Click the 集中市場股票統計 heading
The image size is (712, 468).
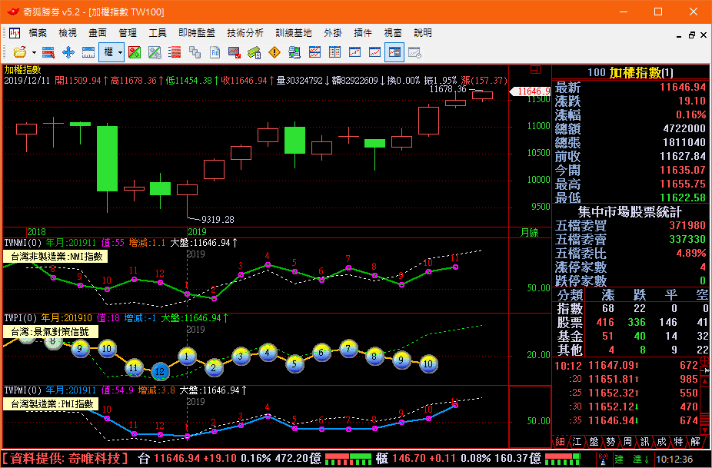(x=630, y=212)
